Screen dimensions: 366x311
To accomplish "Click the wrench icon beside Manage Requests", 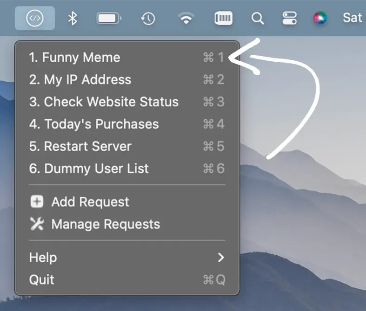I will 37,224.
